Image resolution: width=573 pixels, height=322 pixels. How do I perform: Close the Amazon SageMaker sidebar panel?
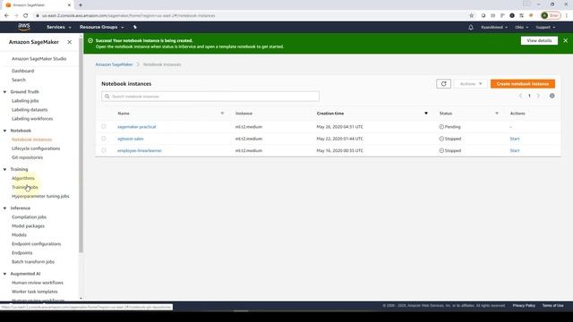click(70, 42)
